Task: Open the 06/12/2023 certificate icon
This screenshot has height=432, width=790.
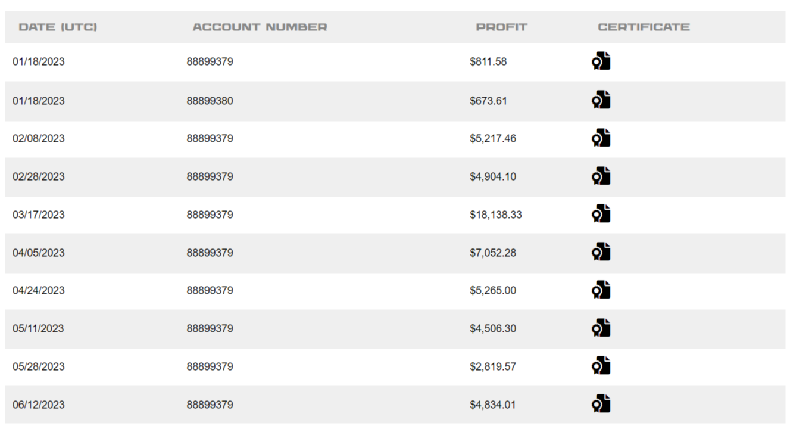Action: [601, 404]
